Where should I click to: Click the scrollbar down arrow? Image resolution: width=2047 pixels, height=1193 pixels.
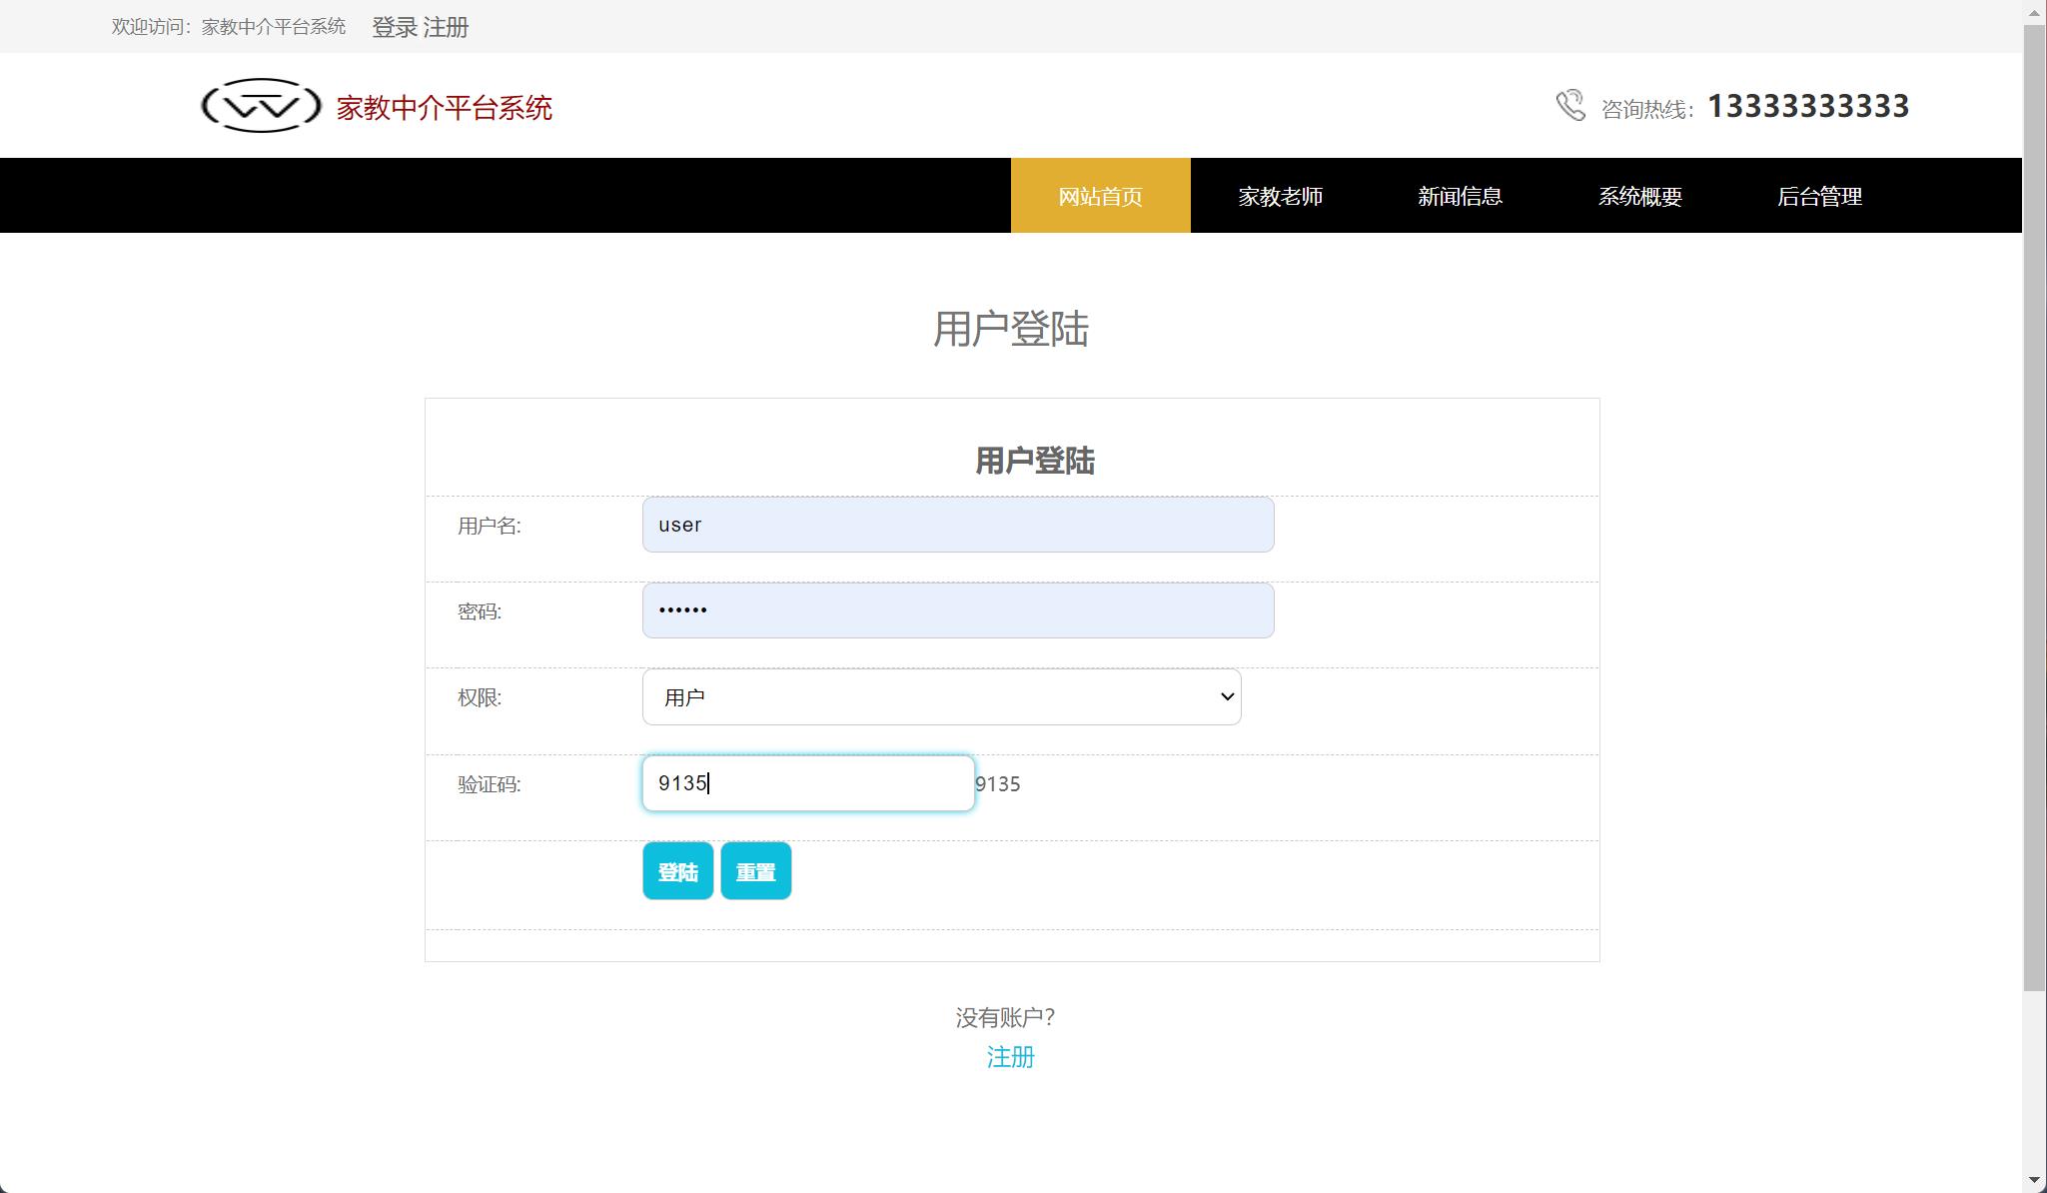(x=2036, y=1181)
